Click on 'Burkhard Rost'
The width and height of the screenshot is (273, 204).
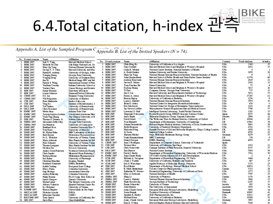coord(49,127)
